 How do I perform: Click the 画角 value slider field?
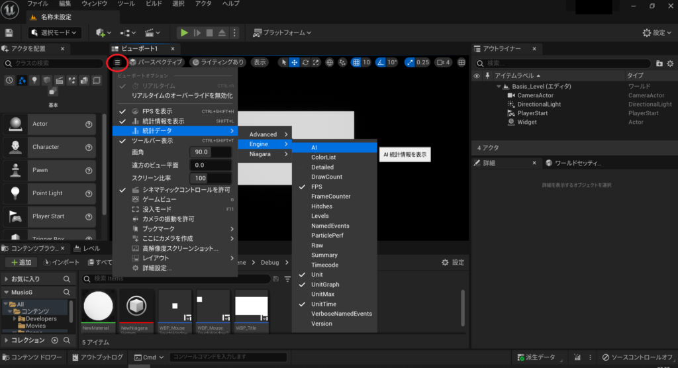210,152
